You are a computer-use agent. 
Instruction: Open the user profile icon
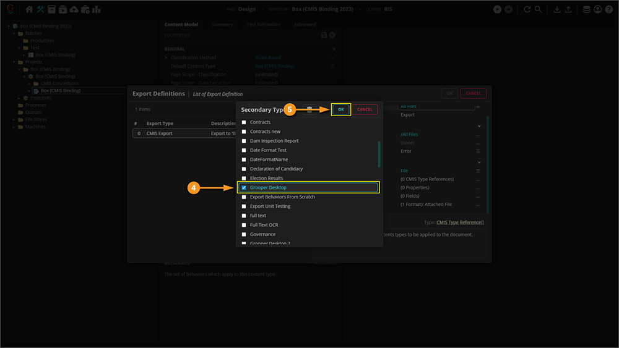click(597, 9)
